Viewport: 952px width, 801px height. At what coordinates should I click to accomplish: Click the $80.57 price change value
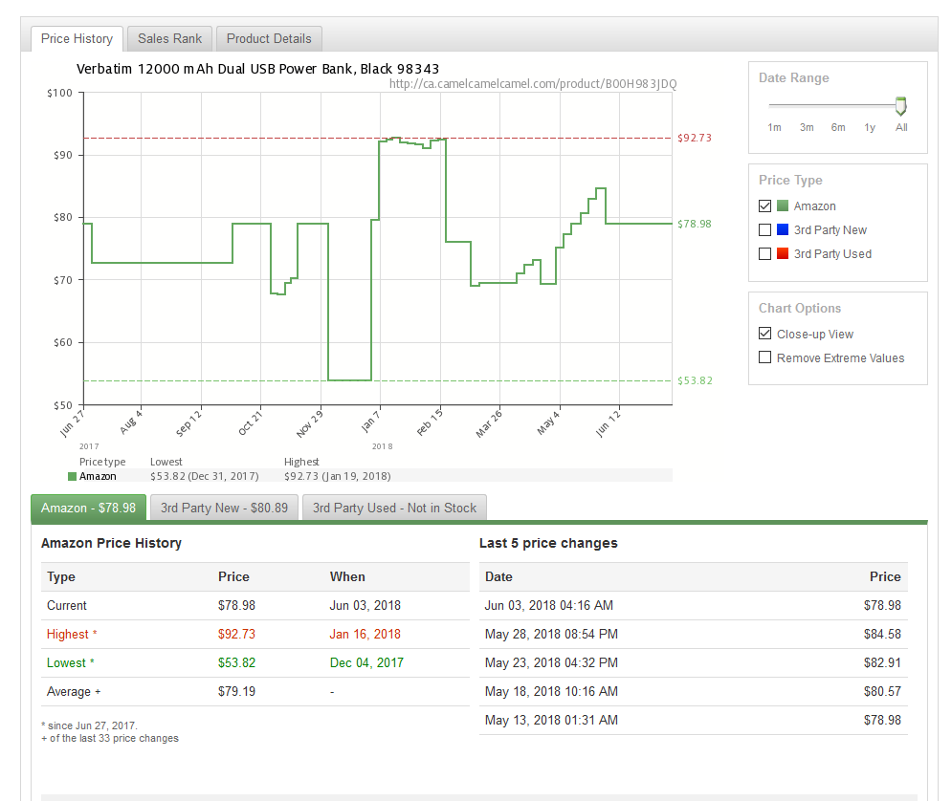click(x=882, y=692)
